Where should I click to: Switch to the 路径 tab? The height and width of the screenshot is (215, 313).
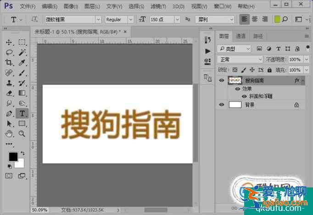coord(258,36)
